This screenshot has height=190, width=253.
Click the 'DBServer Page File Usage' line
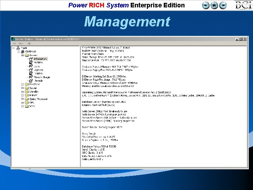point(104,80)
